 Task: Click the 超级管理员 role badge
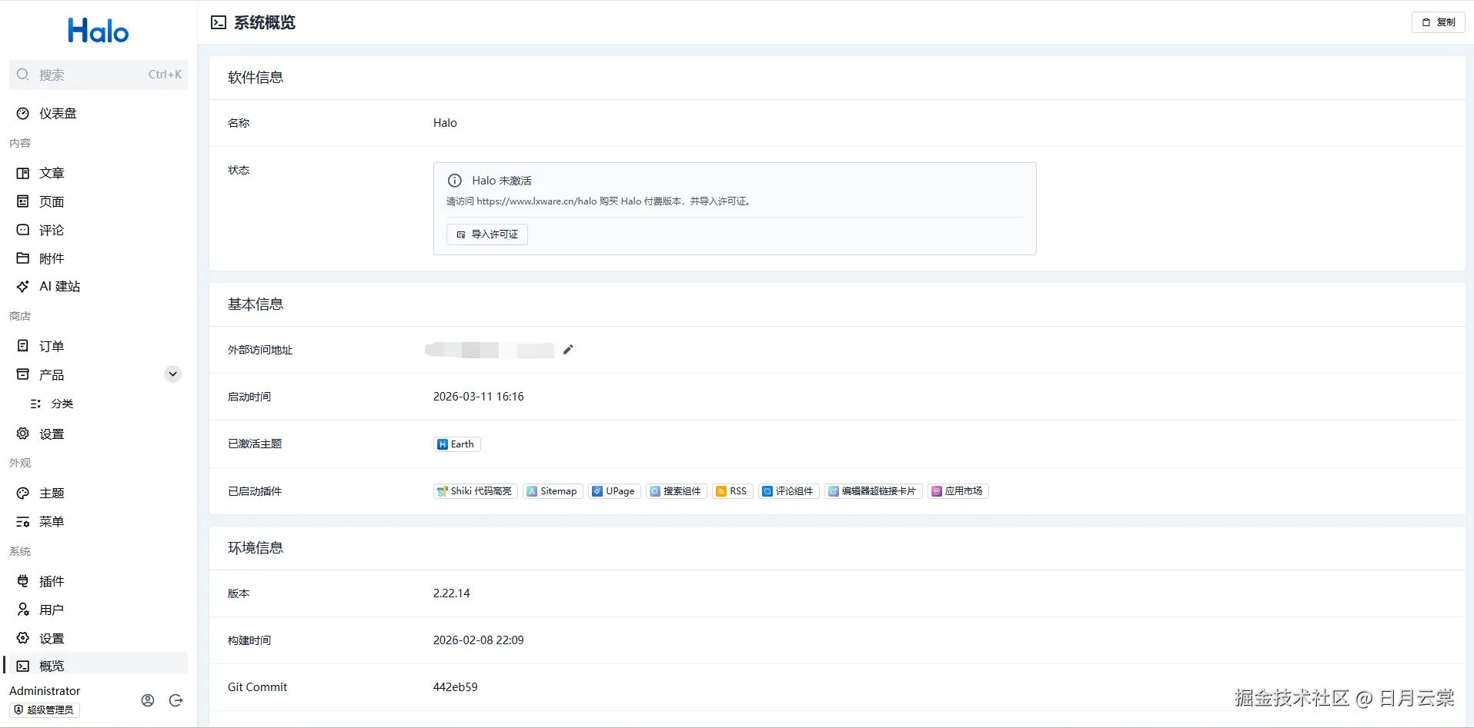click(x=45, y=710)
